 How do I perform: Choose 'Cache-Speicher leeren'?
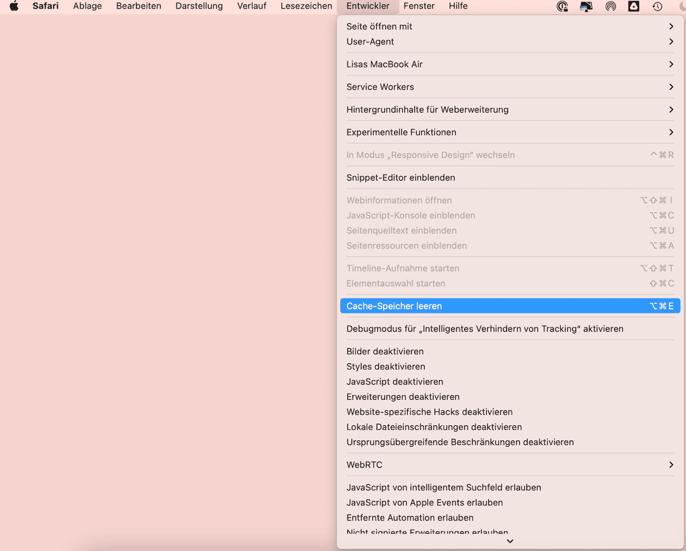510,306
